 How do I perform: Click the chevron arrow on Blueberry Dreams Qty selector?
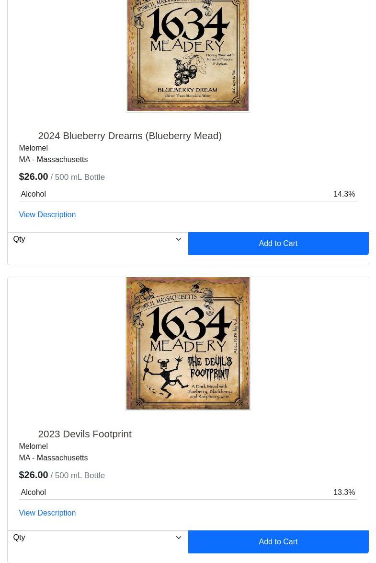(178, 239)
